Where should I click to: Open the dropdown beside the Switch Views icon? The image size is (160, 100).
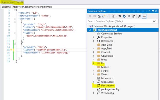[107, 16]
